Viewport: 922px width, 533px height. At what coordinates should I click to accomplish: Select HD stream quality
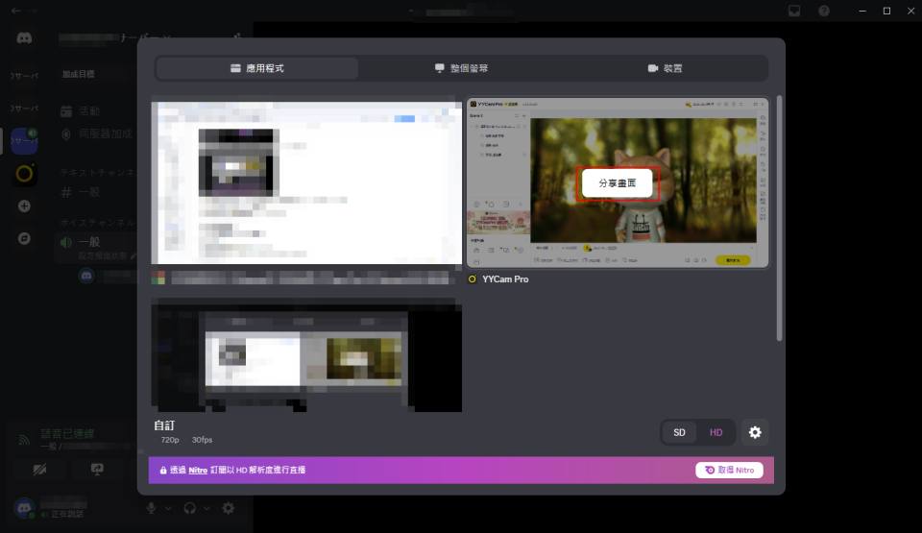click(x=716, y=432)
